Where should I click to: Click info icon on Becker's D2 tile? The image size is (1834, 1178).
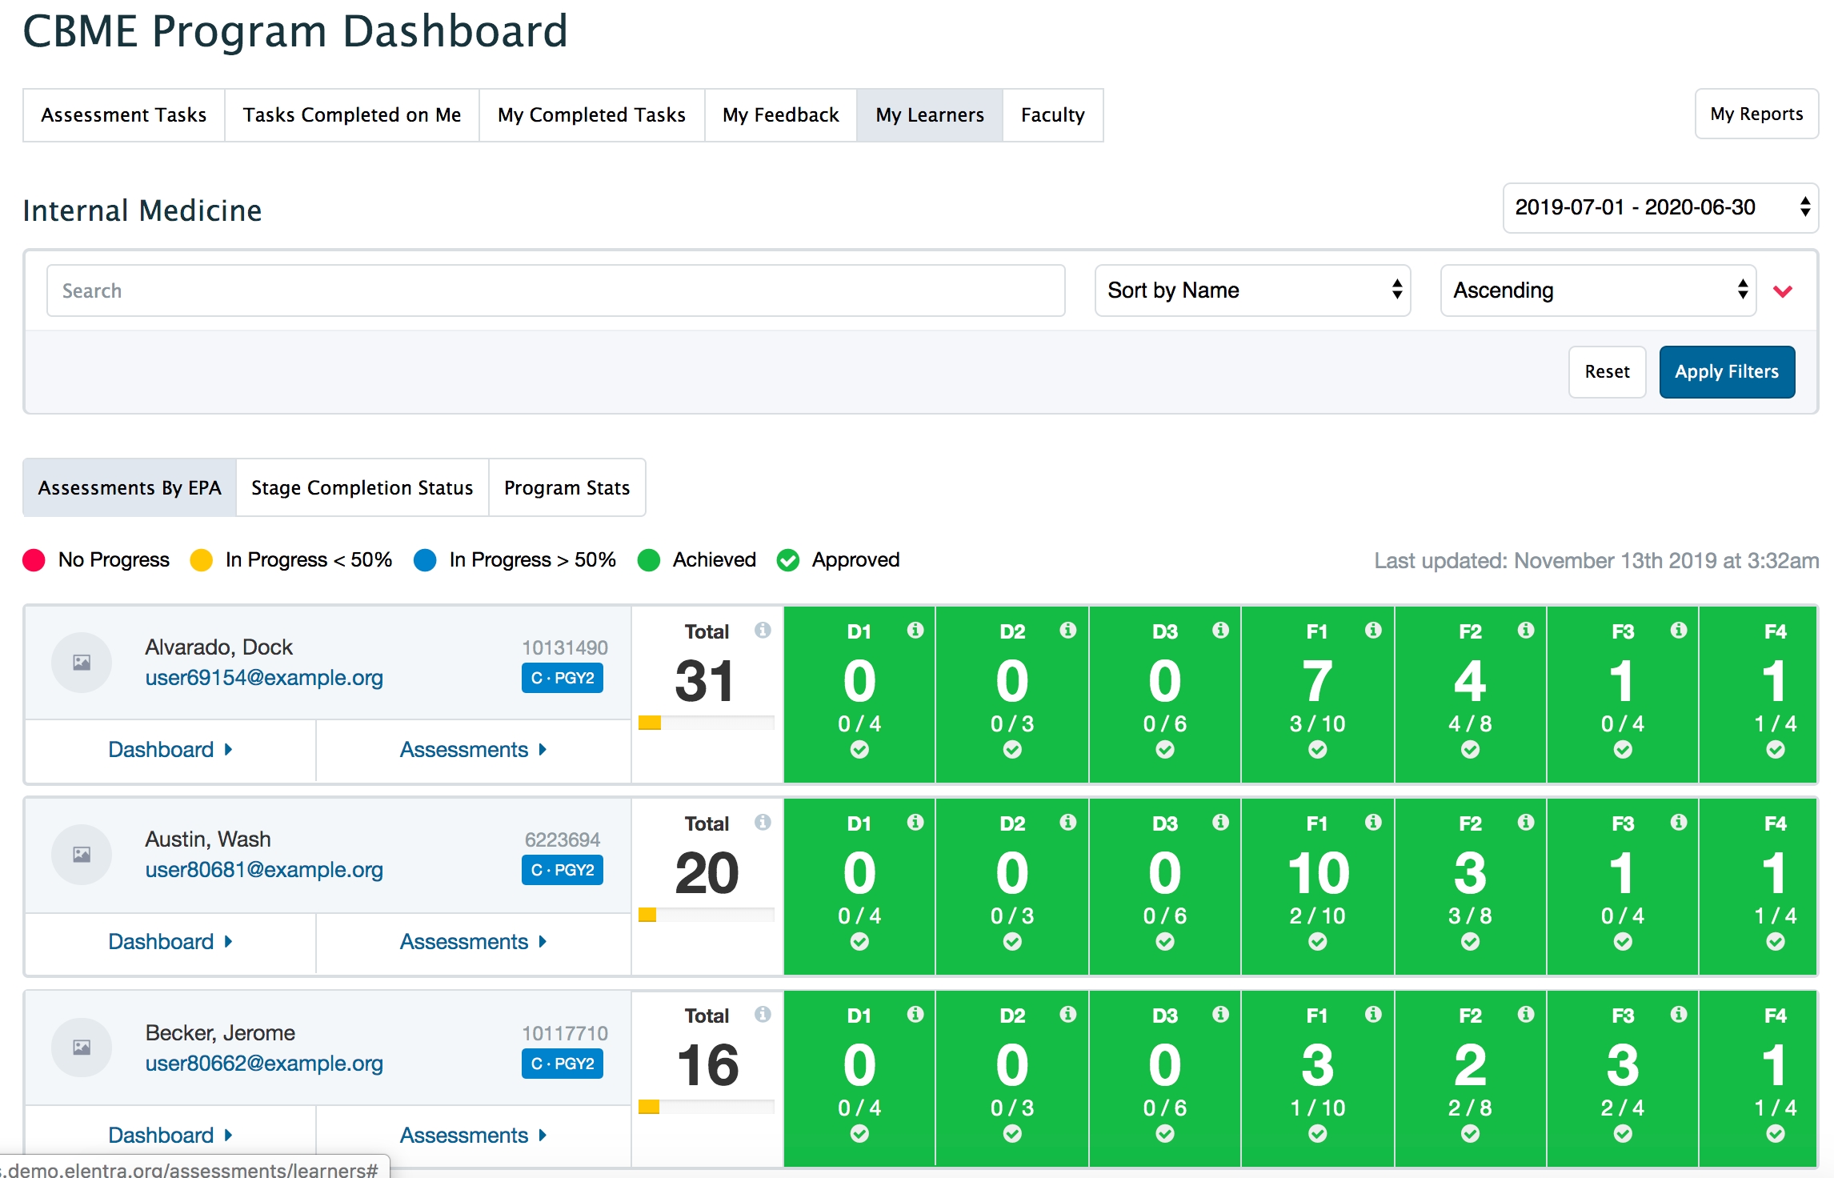[1067, 1015]
